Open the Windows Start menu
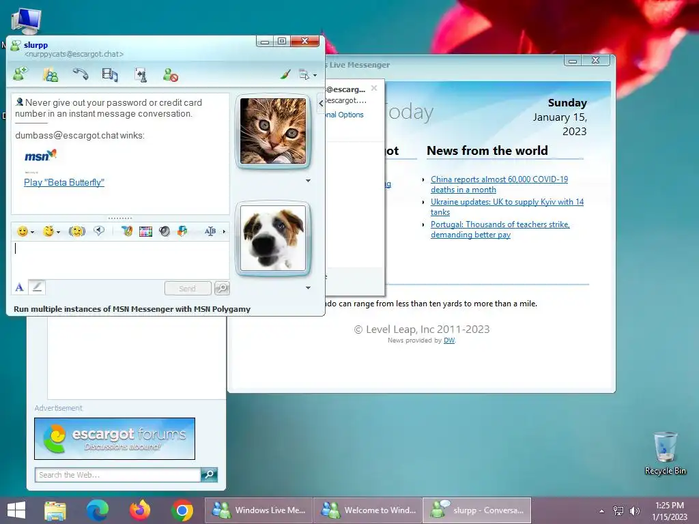699x524 pixels. [x=16, y=510]
